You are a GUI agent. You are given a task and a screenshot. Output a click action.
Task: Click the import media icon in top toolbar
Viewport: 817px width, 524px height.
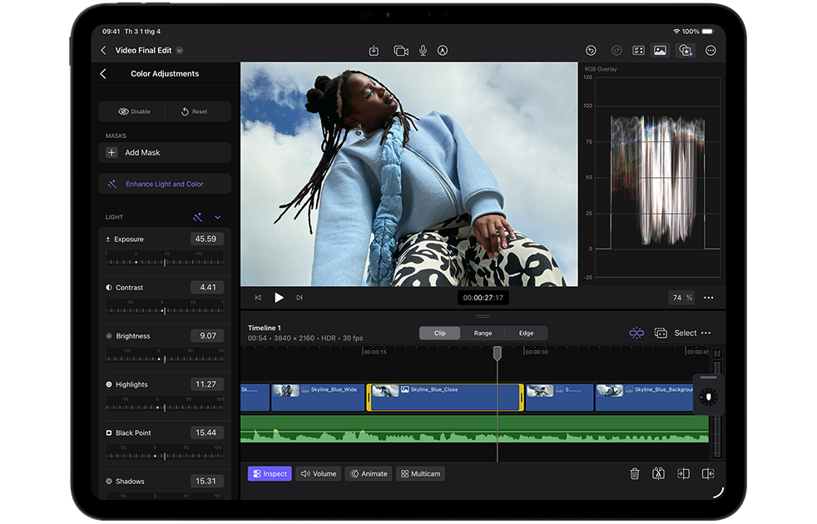click(374, 51)
